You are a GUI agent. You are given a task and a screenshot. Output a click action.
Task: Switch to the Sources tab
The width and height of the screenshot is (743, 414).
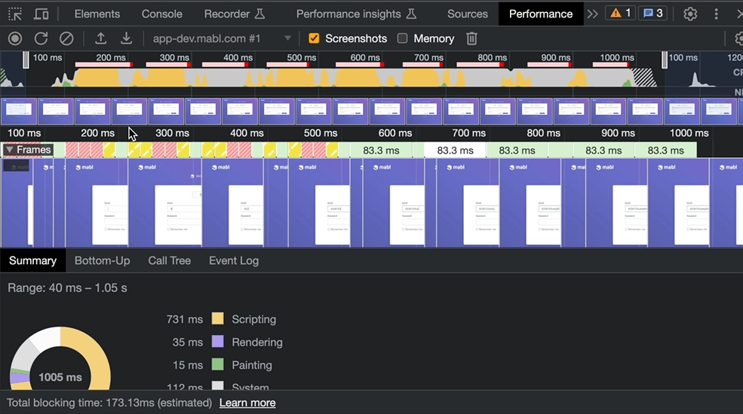pyautogui.click(x=468, y=14)
